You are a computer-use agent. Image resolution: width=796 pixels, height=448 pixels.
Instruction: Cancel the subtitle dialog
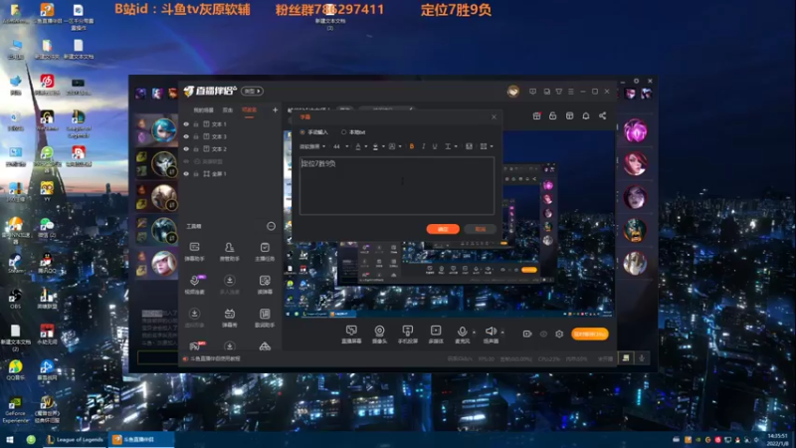tap(480, 229)
